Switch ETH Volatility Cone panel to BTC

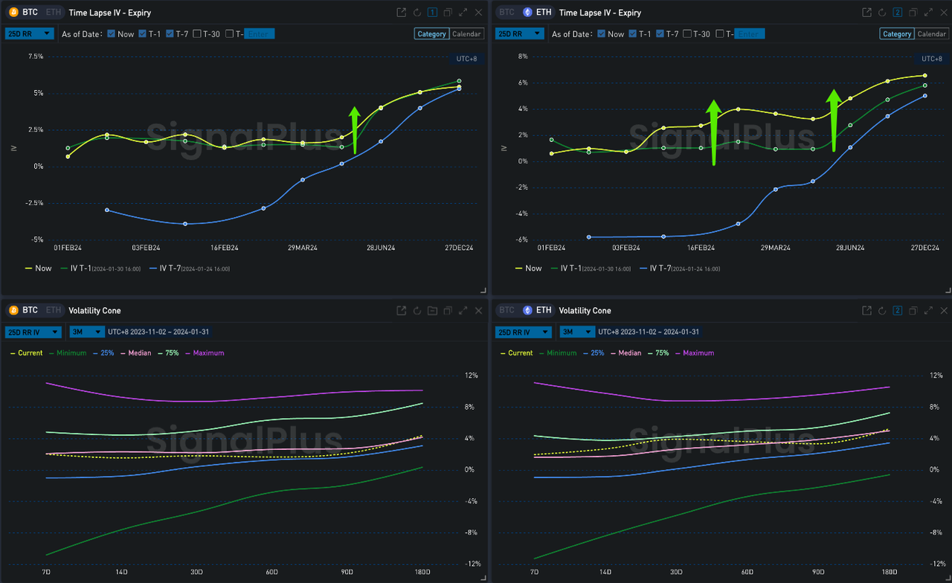pyautogui.click(x=506, y=310)
